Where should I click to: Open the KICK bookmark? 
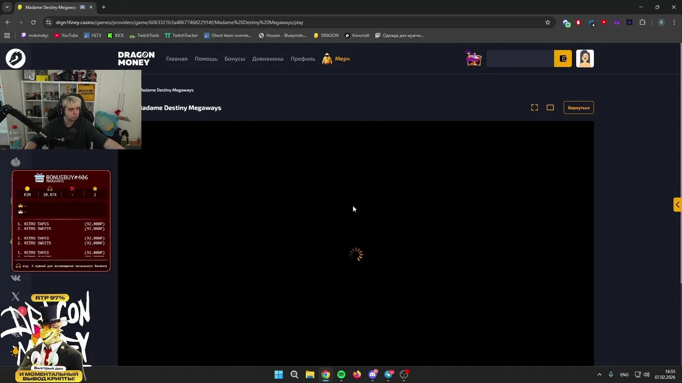tap(116, 36)
